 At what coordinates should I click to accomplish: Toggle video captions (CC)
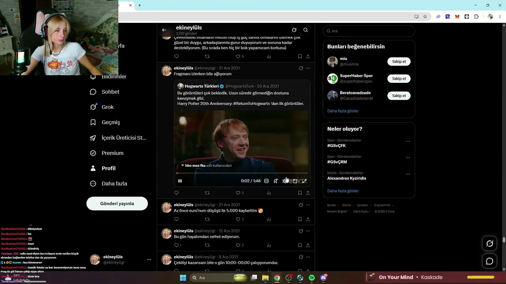click(x=266, y=181)
